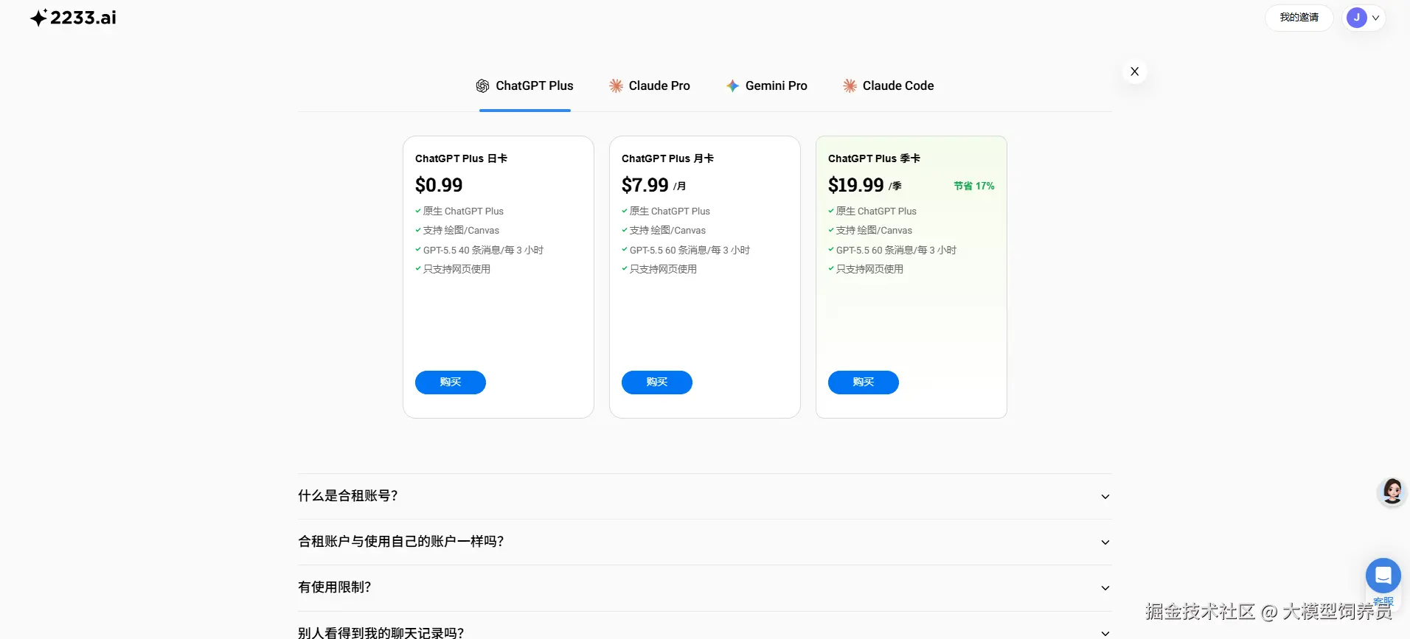Switch to the Gemini Pro tab
1410x639 pixels.
(x=767, y=85)
